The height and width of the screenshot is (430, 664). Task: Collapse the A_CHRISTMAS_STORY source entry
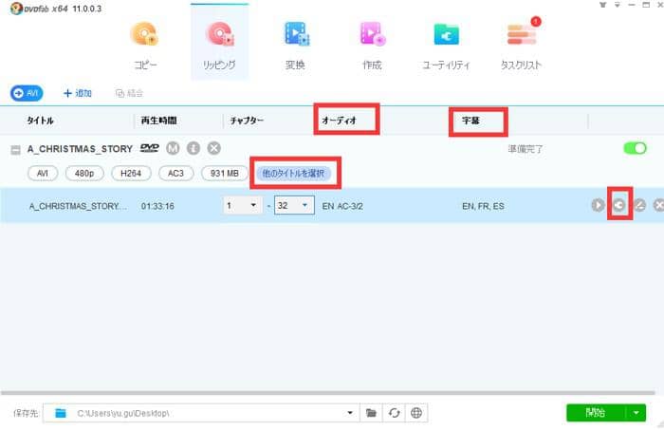[x=16, y=149]
